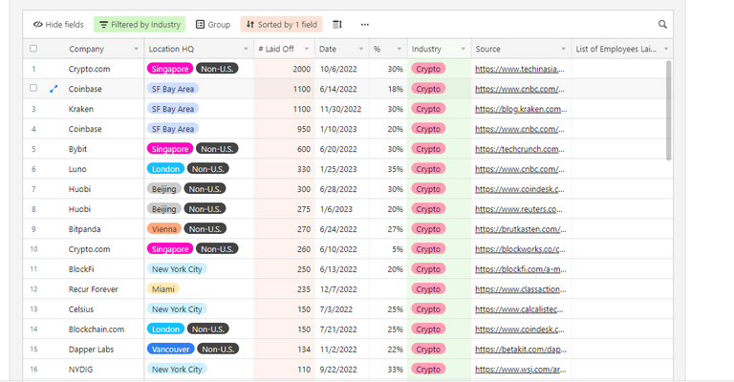This screenshot has width=734, height=382.
Task: Open the Location HQ column dropdown arrow
Action: [x=246, y=49]
